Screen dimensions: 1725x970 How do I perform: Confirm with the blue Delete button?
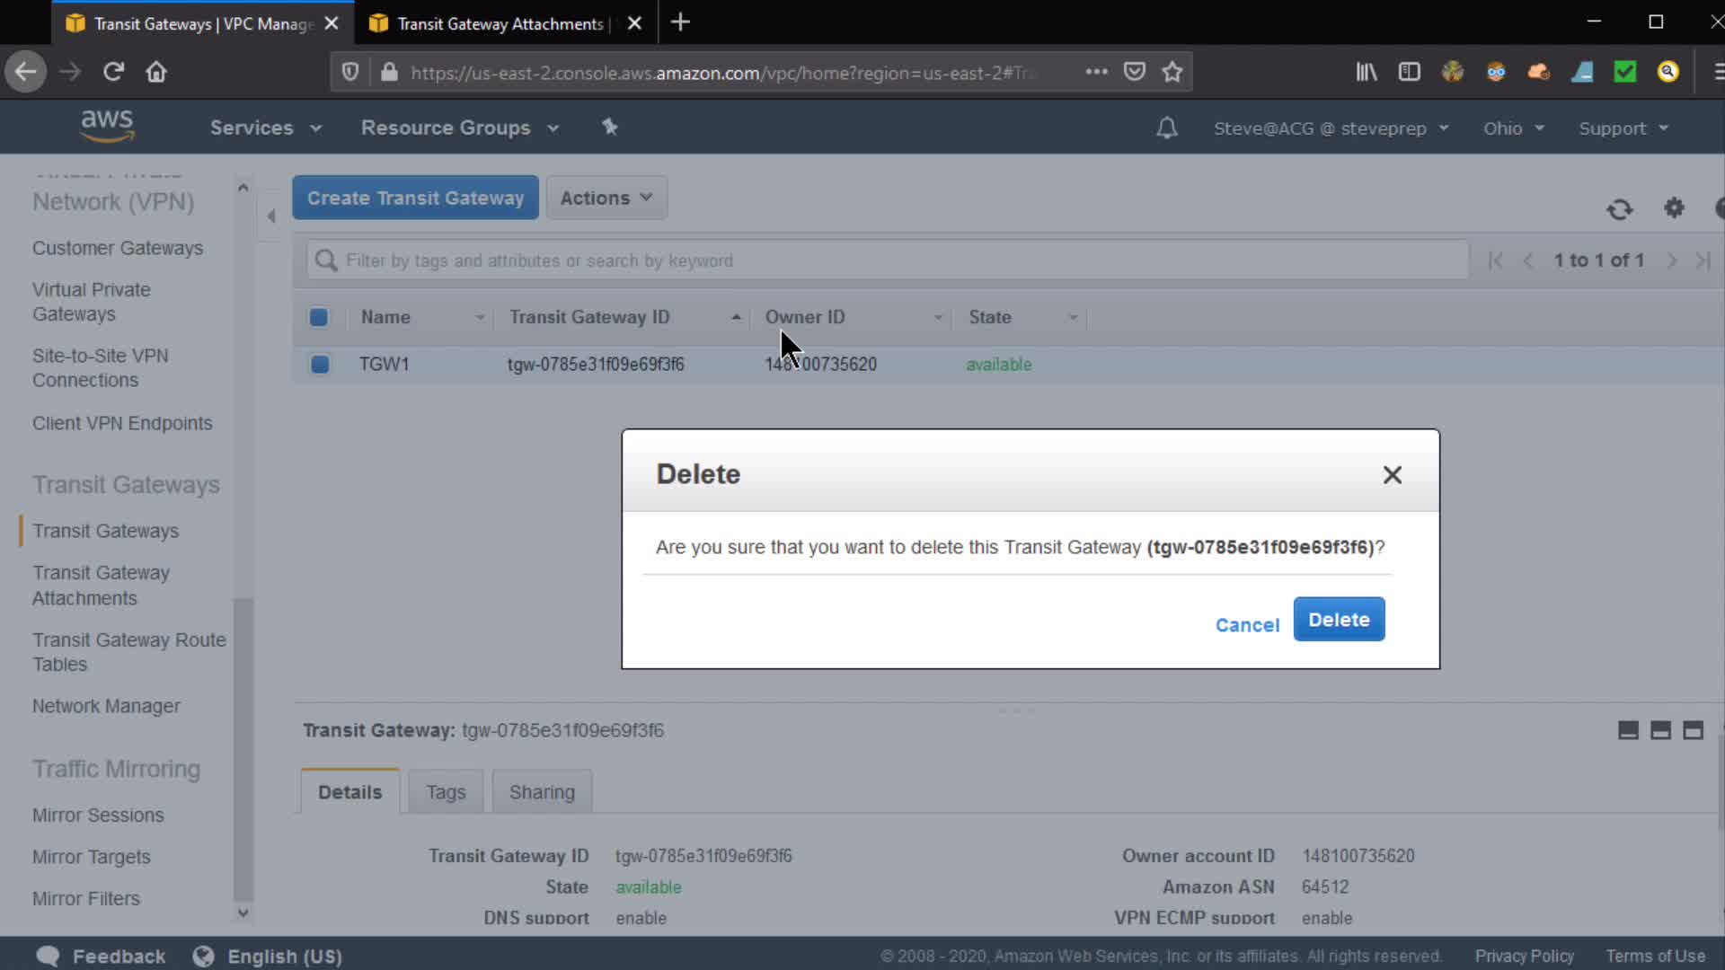tap(1338, 620)
